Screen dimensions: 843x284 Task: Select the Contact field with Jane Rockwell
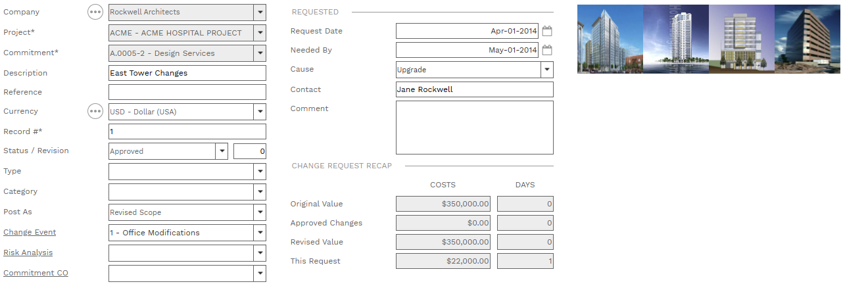click(474, 89)
